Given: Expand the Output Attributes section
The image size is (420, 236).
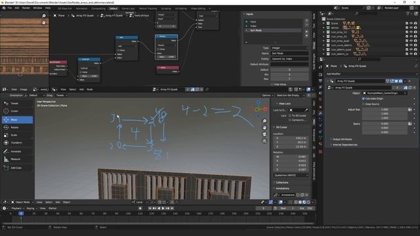Looking at the screenshot, I should point(342,139).
